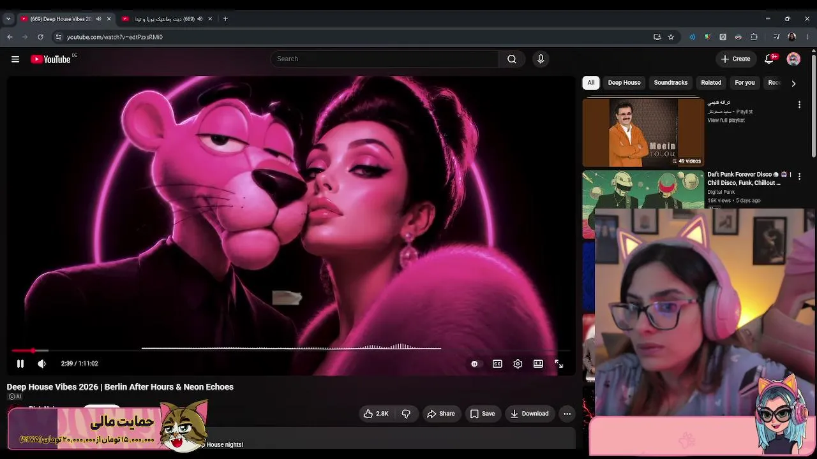Open the YouTube guide hamburger menu
This screenshot has width=817, height=459.
coord(15,59)
